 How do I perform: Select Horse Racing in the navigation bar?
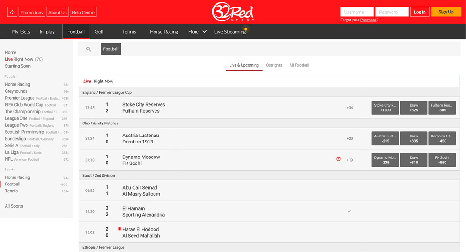(x=164, y=32)
